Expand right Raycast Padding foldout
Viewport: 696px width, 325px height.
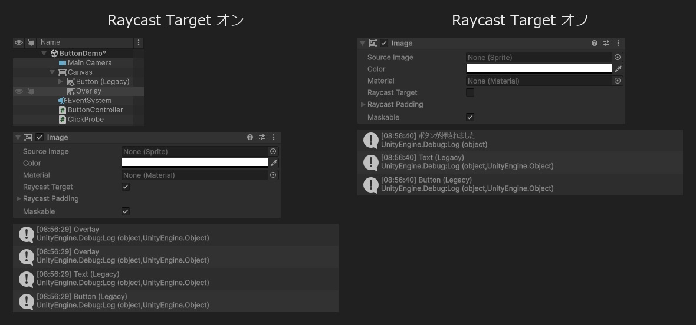363,104
